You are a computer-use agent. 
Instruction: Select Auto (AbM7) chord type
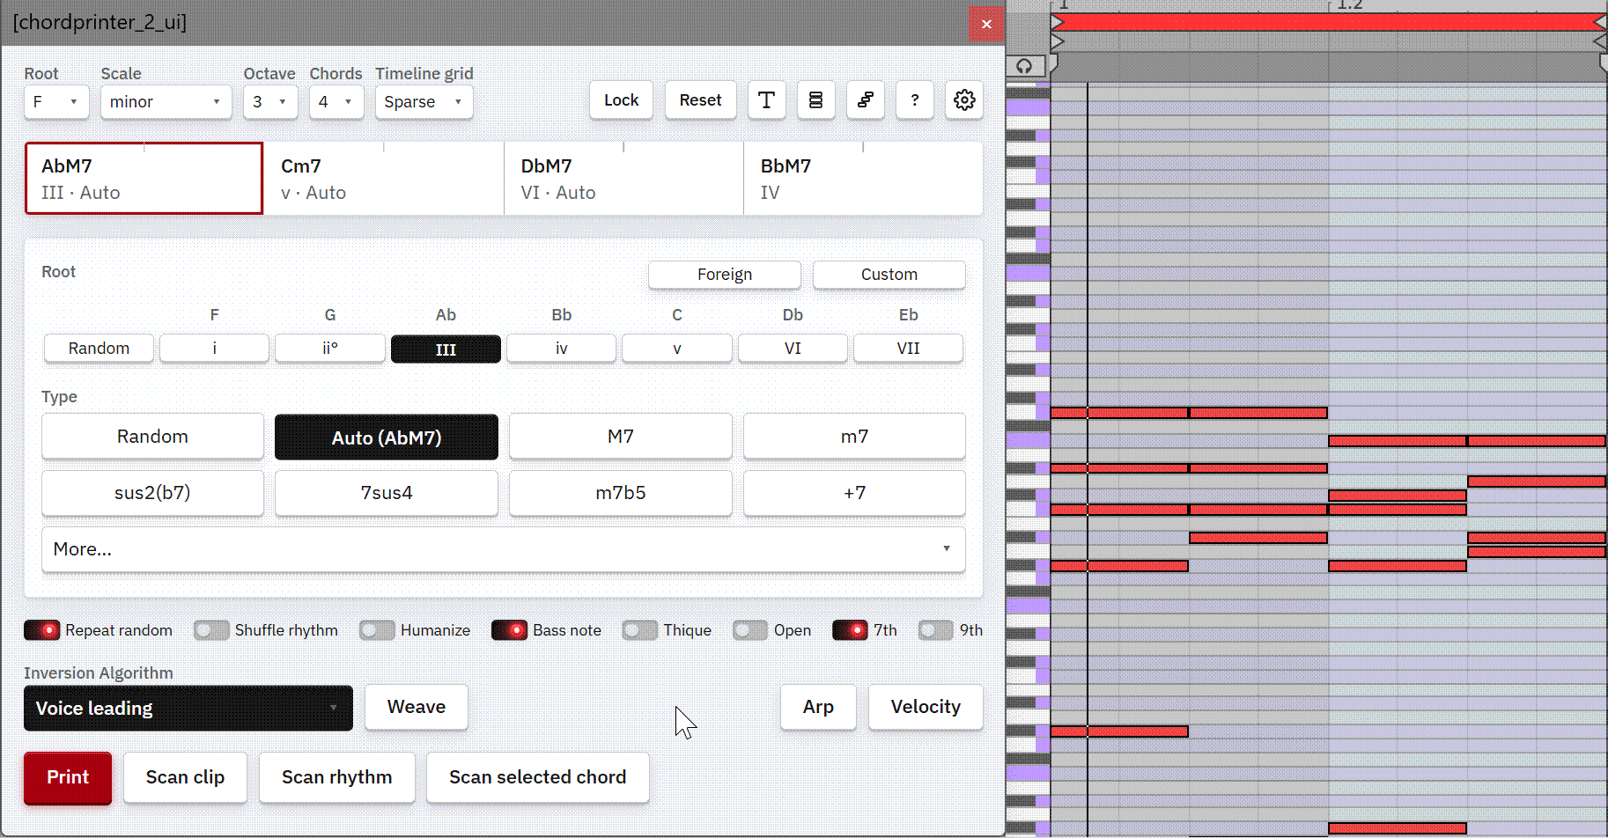pyautogui.click(x=387, y=437)
